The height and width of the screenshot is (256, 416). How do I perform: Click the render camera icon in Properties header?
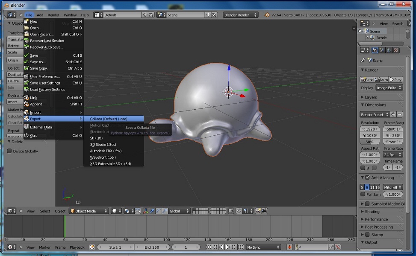(375, 50)
